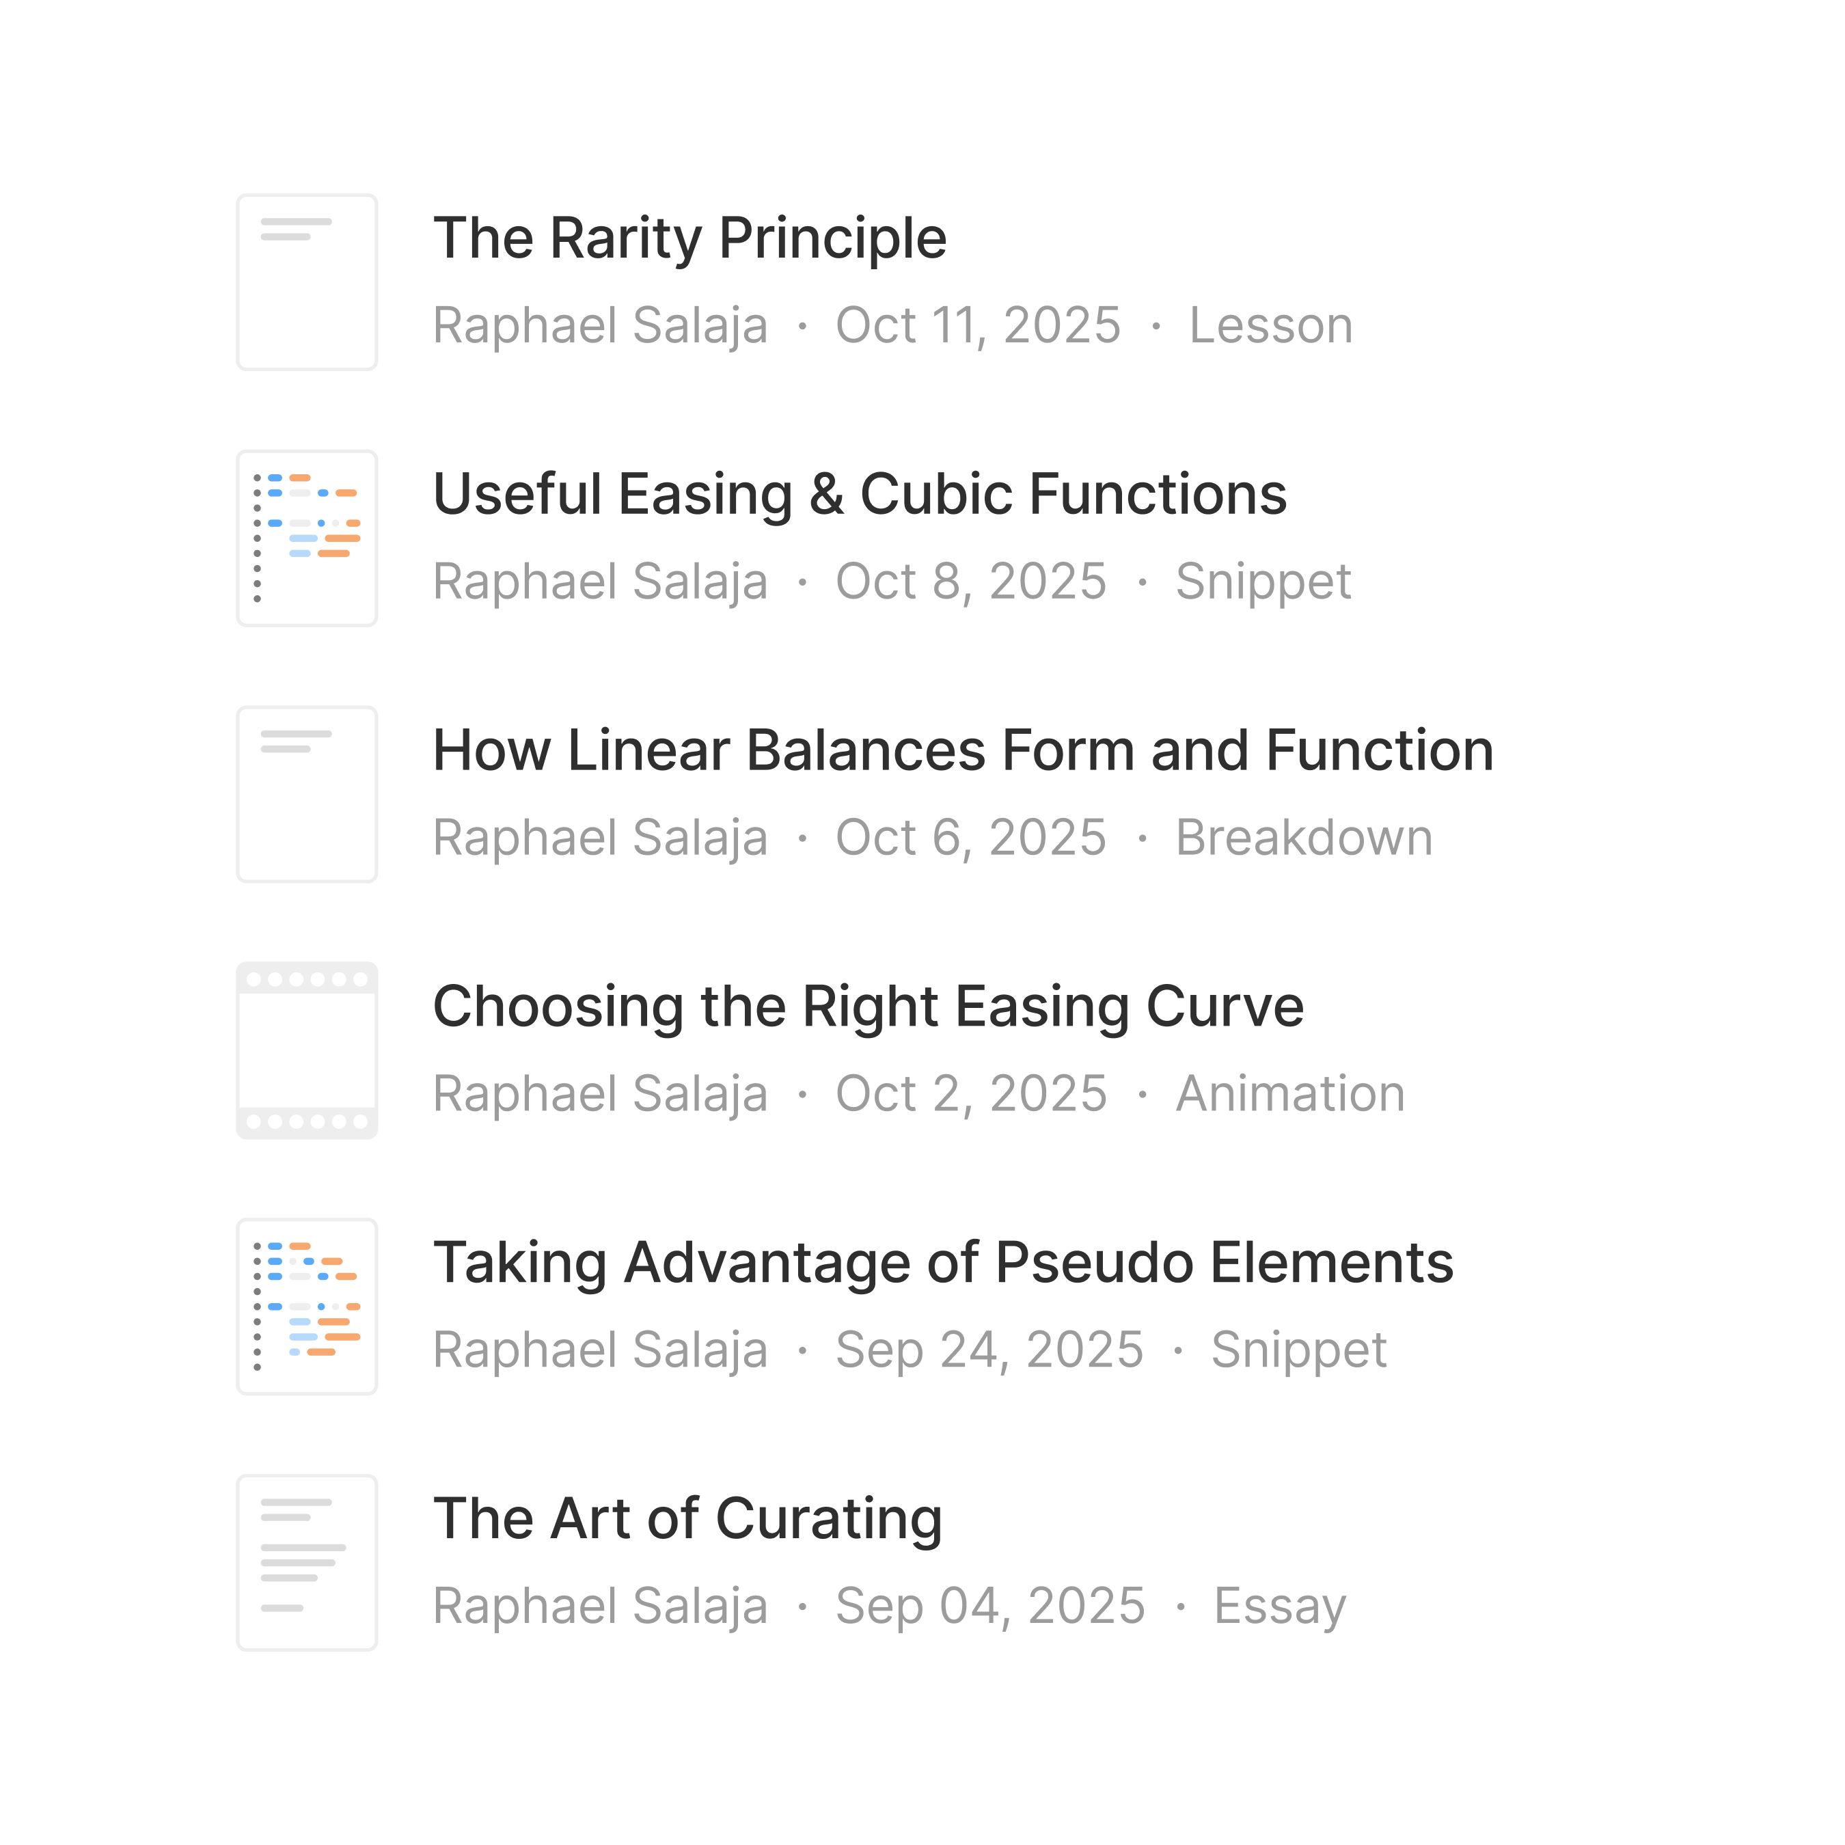
Task: Click the How Linear Balances document icon
Action: [x=307, y=795]
